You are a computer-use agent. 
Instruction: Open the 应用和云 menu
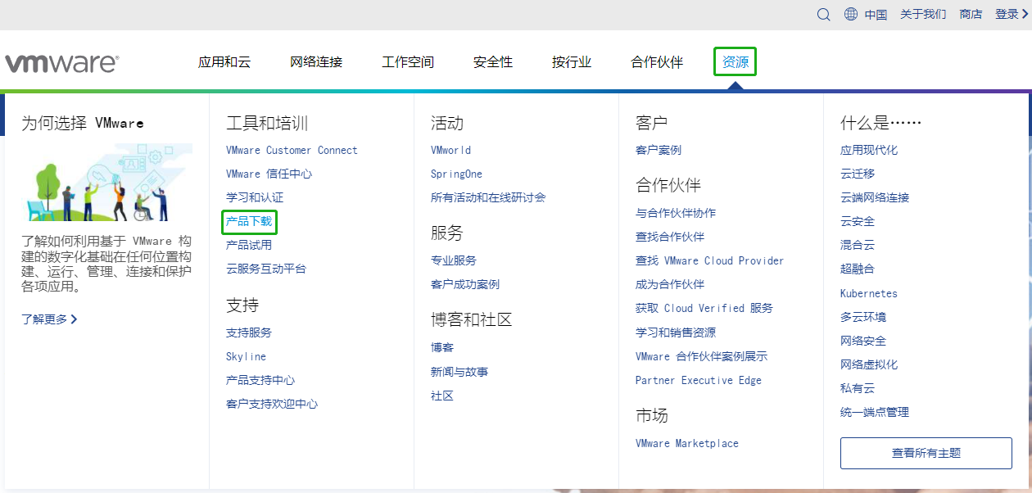pos(224,61)
